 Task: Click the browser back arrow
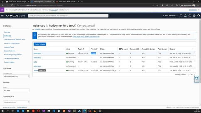coord(3,5)
